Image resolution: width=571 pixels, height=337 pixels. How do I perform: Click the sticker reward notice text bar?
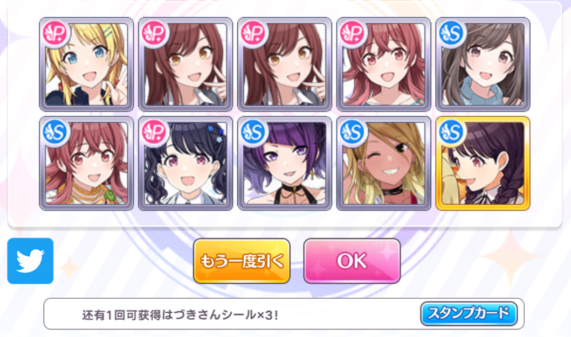[284, 314]
